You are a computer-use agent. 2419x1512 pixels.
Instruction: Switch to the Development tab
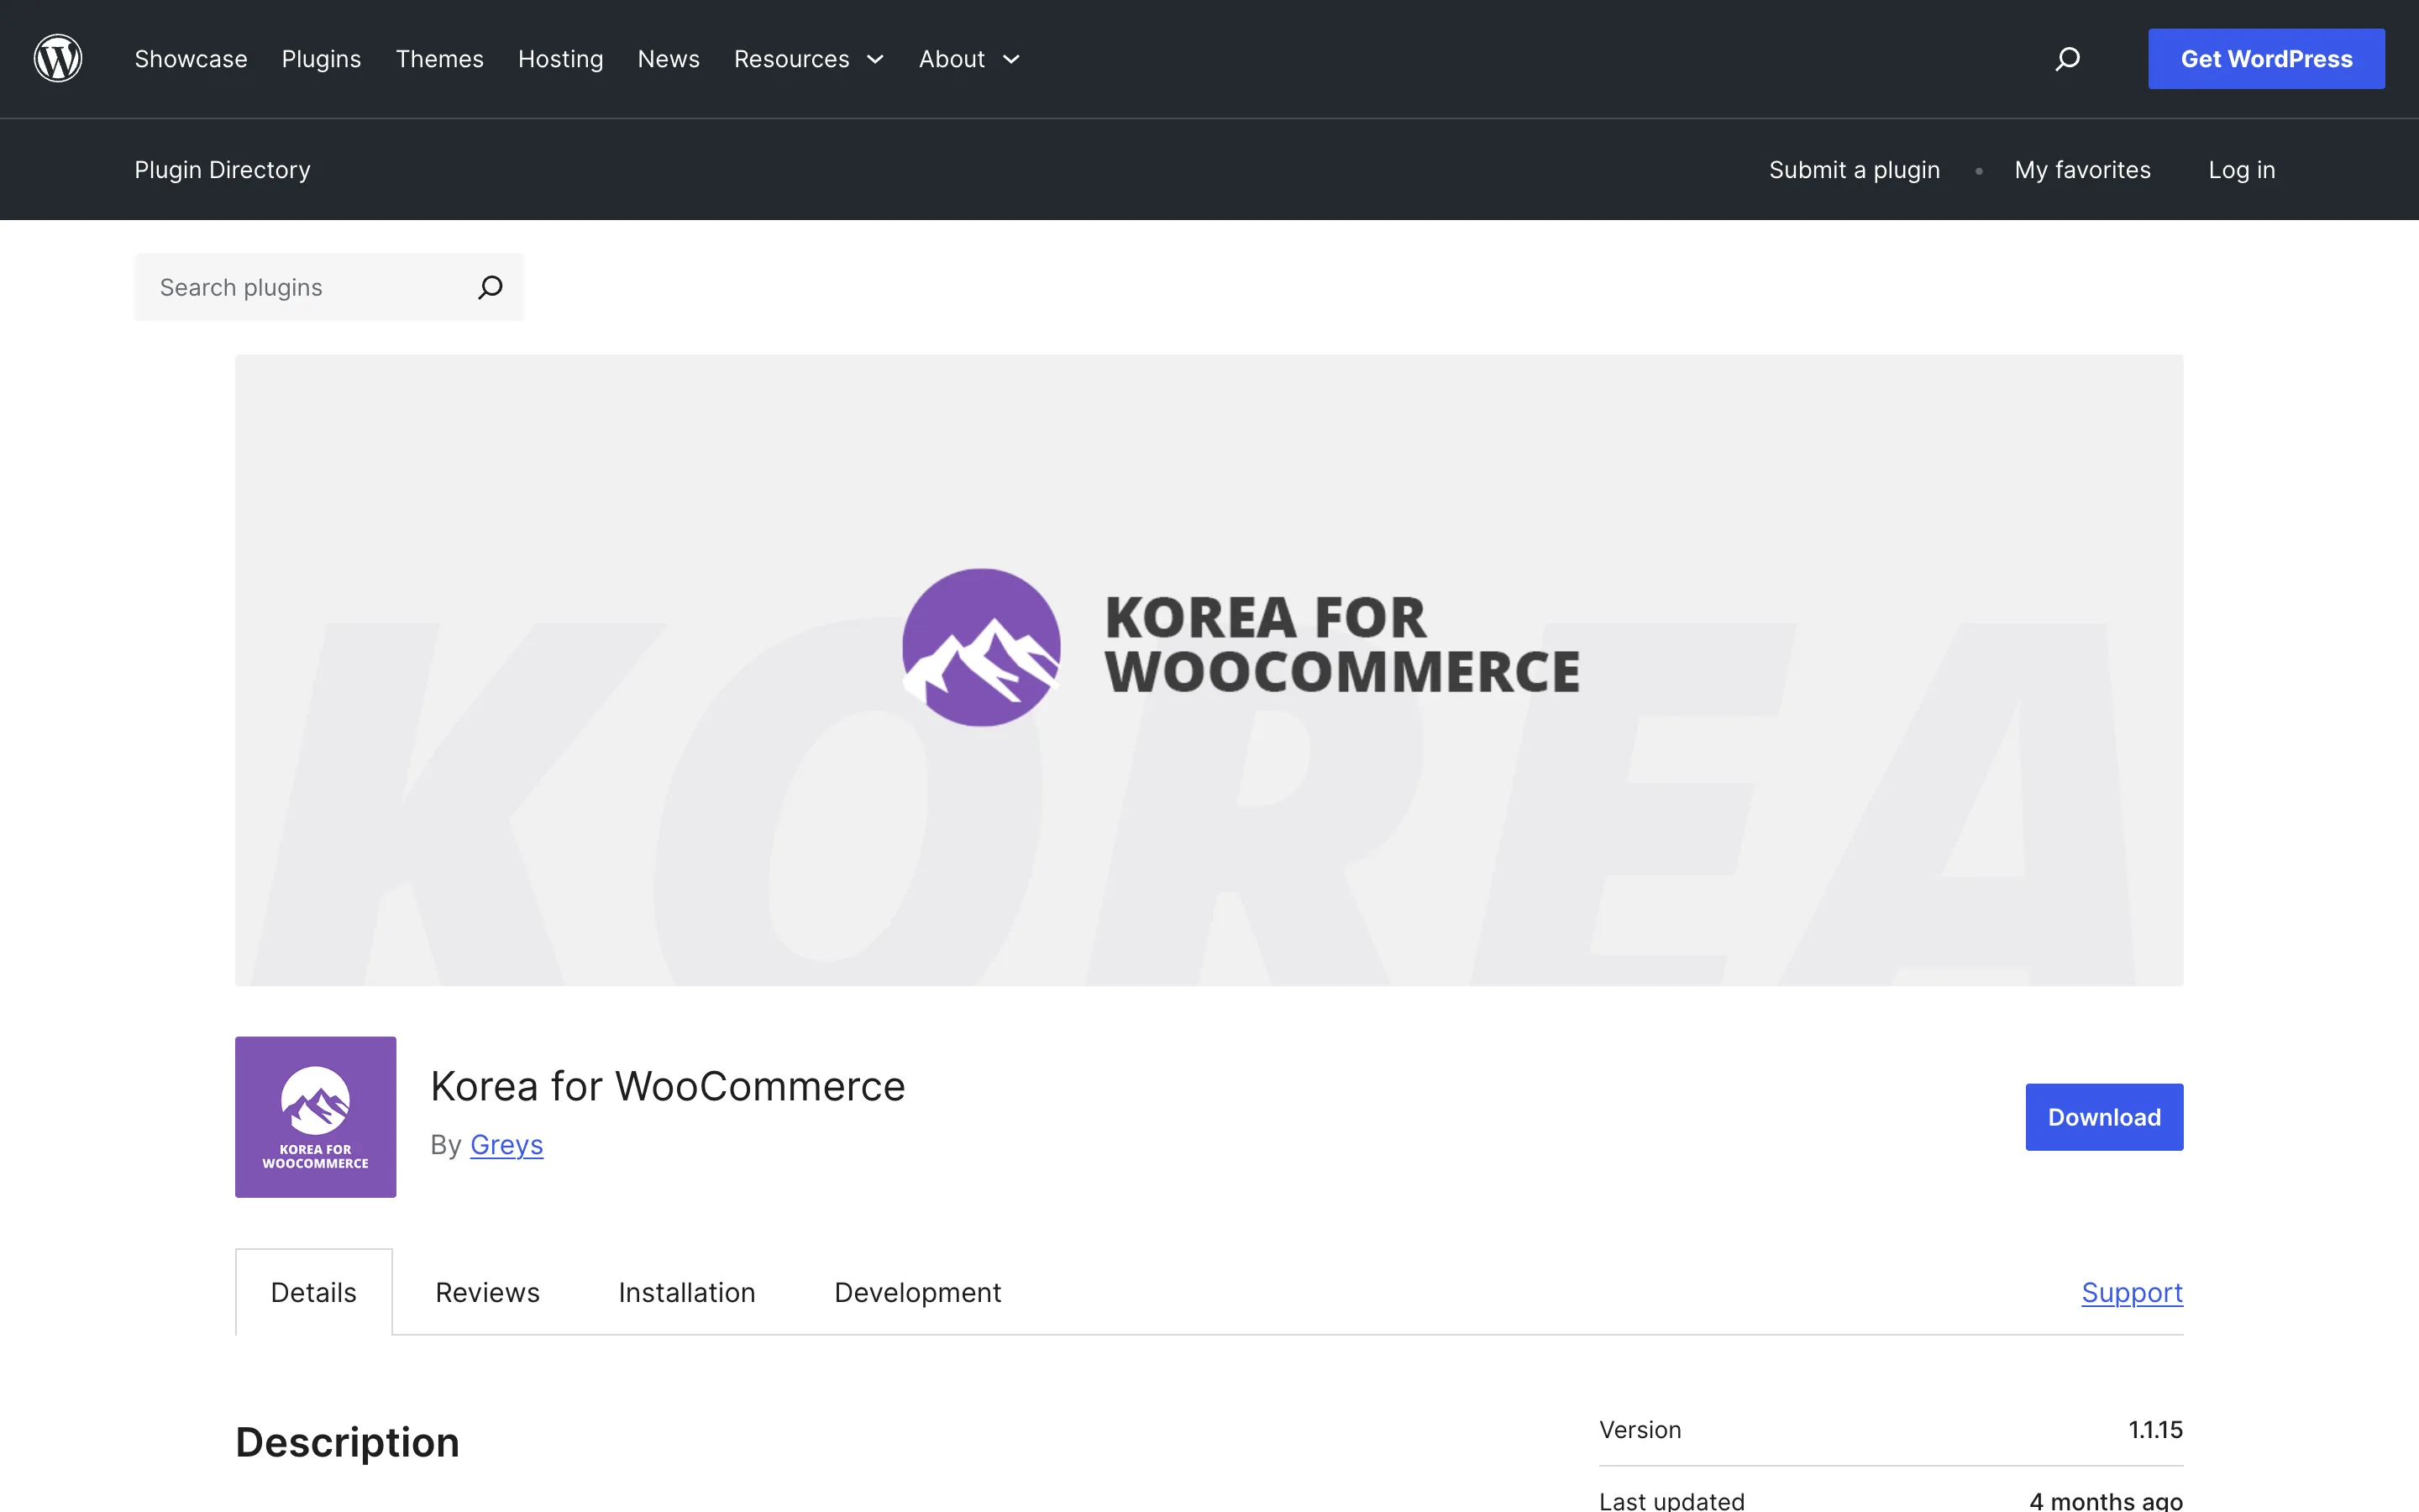click(917, 1292)
